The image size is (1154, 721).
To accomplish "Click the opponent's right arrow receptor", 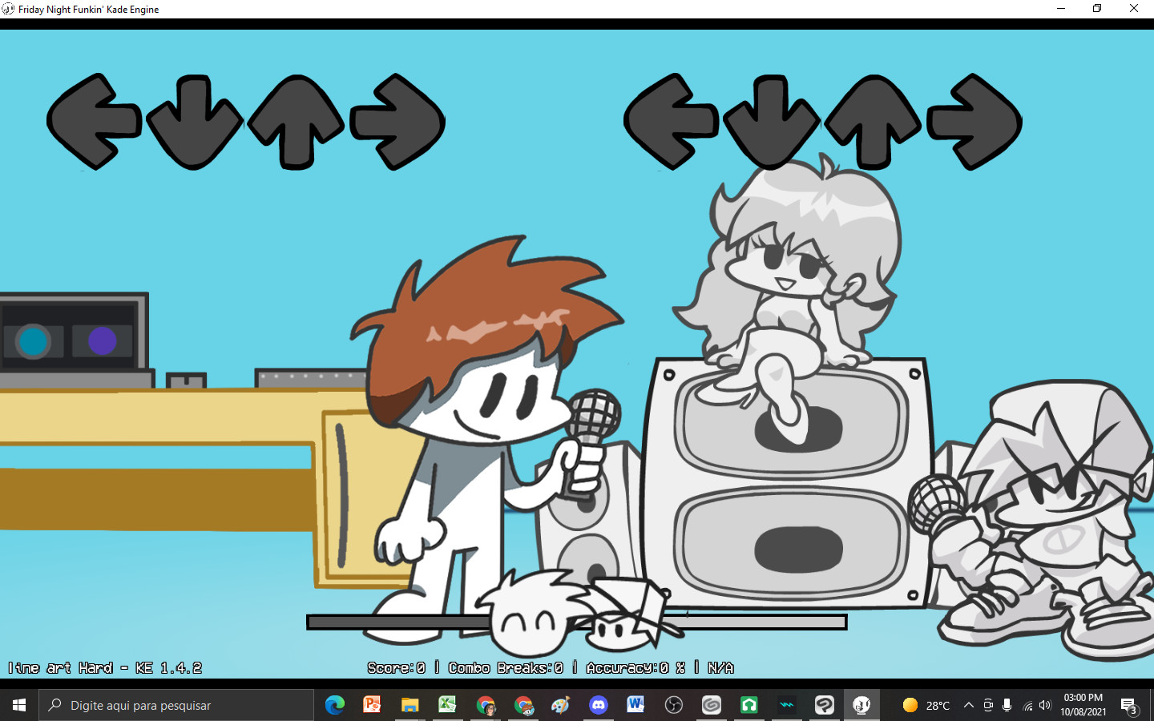I will click(x=397, y=122).
